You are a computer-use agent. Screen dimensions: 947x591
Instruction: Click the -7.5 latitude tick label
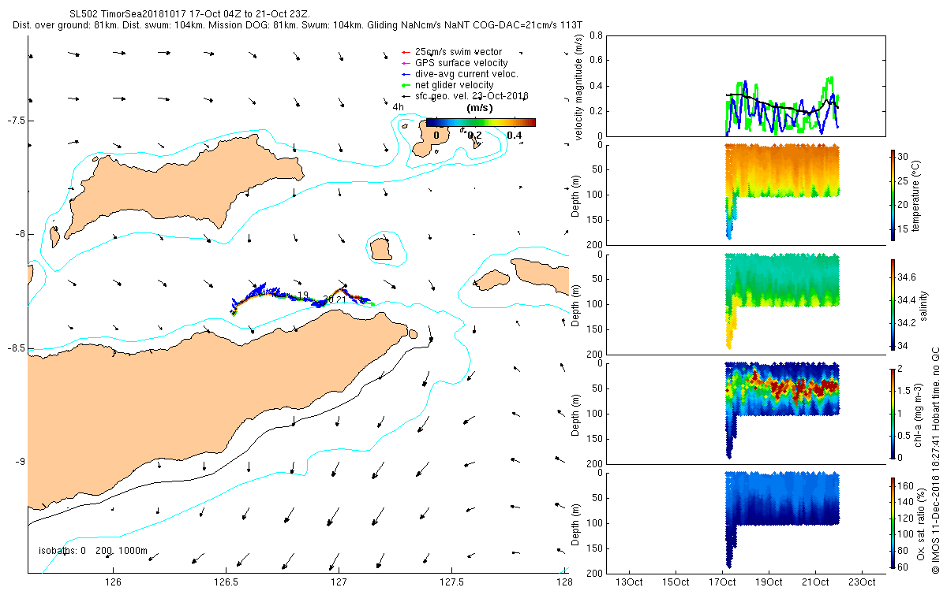pyautogui.click(x=15, y=120)
